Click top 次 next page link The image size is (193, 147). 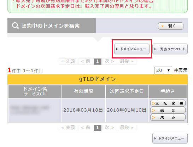[110, 61]
